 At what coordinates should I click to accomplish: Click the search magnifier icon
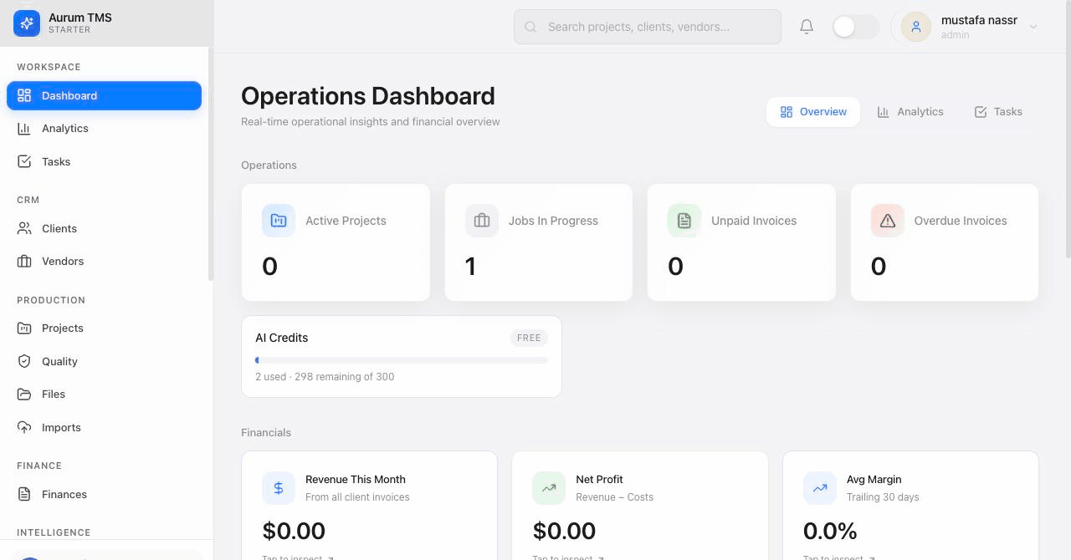(x=530, y=27)
